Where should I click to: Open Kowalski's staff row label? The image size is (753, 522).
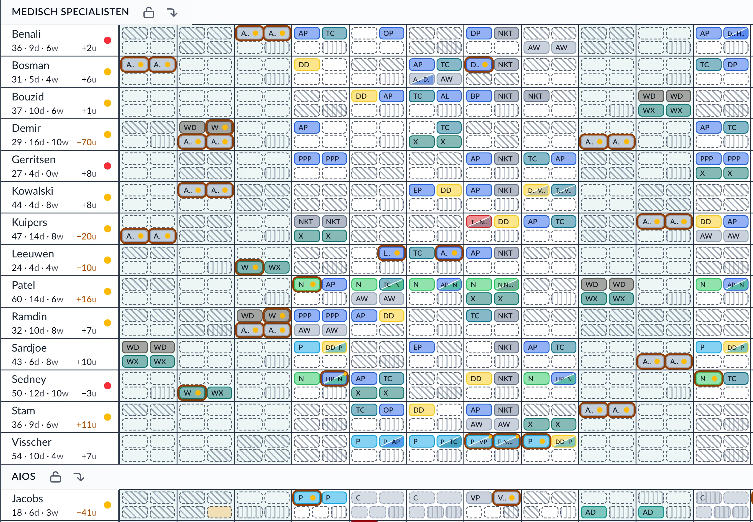pos(32,191)
